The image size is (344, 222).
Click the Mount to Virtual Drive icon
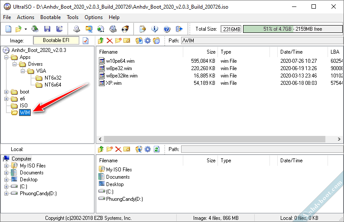[113, 29]
